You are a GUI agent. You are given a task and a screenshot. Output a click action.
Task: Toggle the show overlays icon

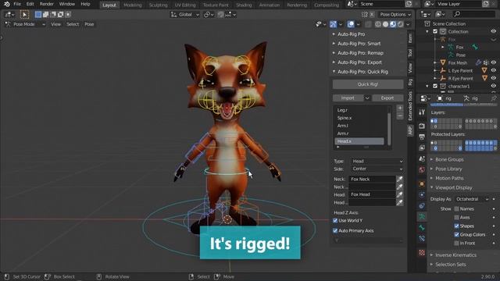point(351,24)
